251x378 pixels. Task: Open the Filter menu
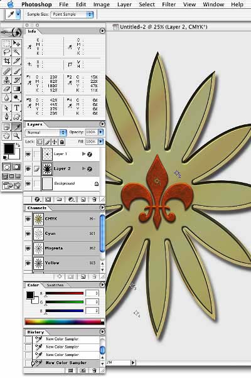[x=169, y=4]
